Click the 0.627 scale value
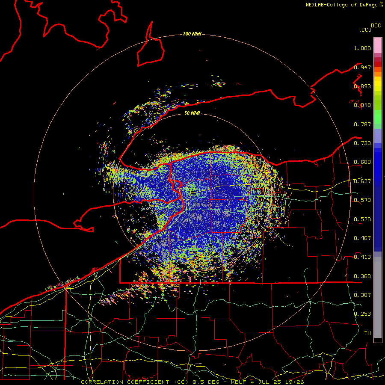Image resolution: width=385 pixels, height=385 pixels. tap(362, 181)
